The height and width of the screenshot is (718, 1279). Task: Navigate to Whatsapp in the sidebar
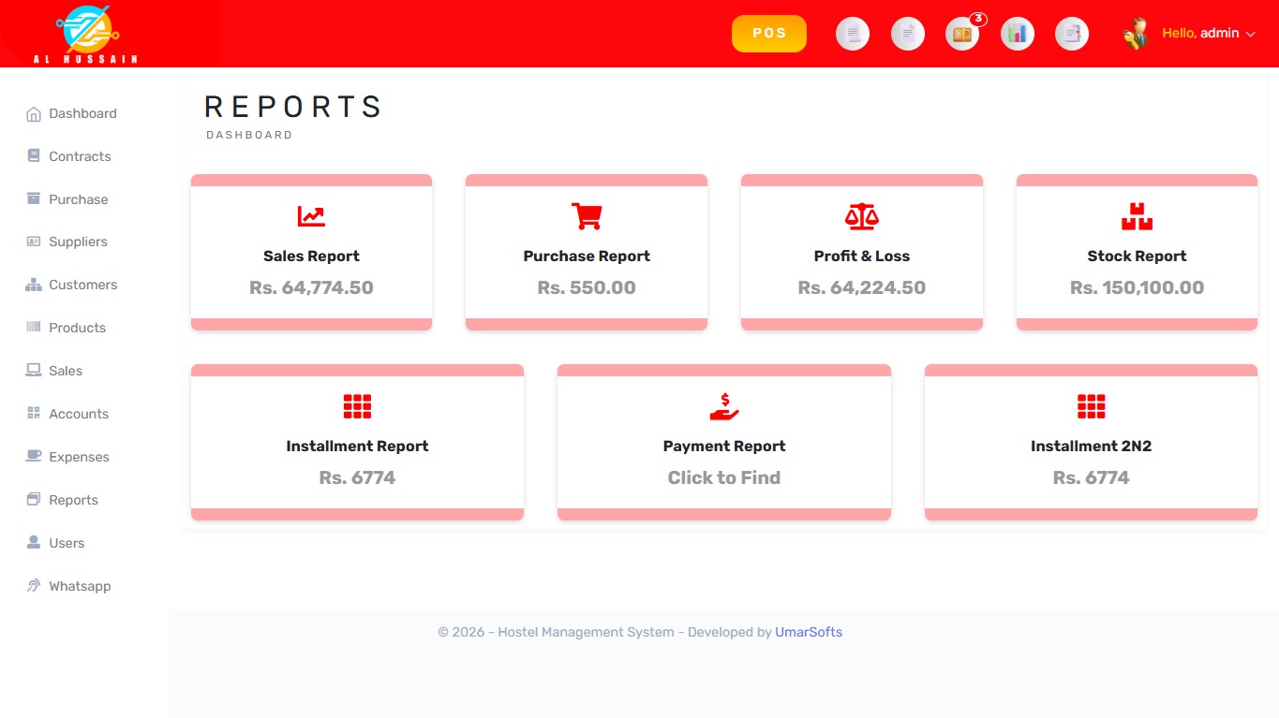point(80,586)
